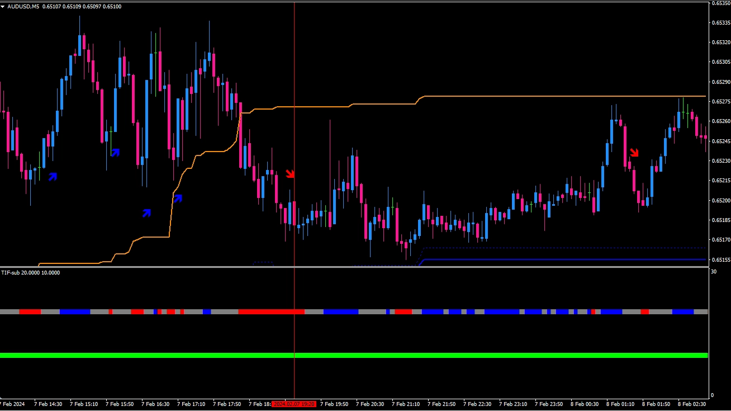This screenshot has height=411, width=731.
Task: Click the TIF-sub 20.0000 10.0000 indicator label
Action: coord(30,273)
